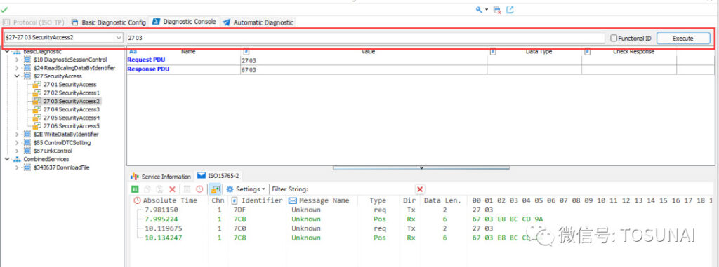Click the Check Response column header
Viewport: 719px width, 267px height.
633,52
